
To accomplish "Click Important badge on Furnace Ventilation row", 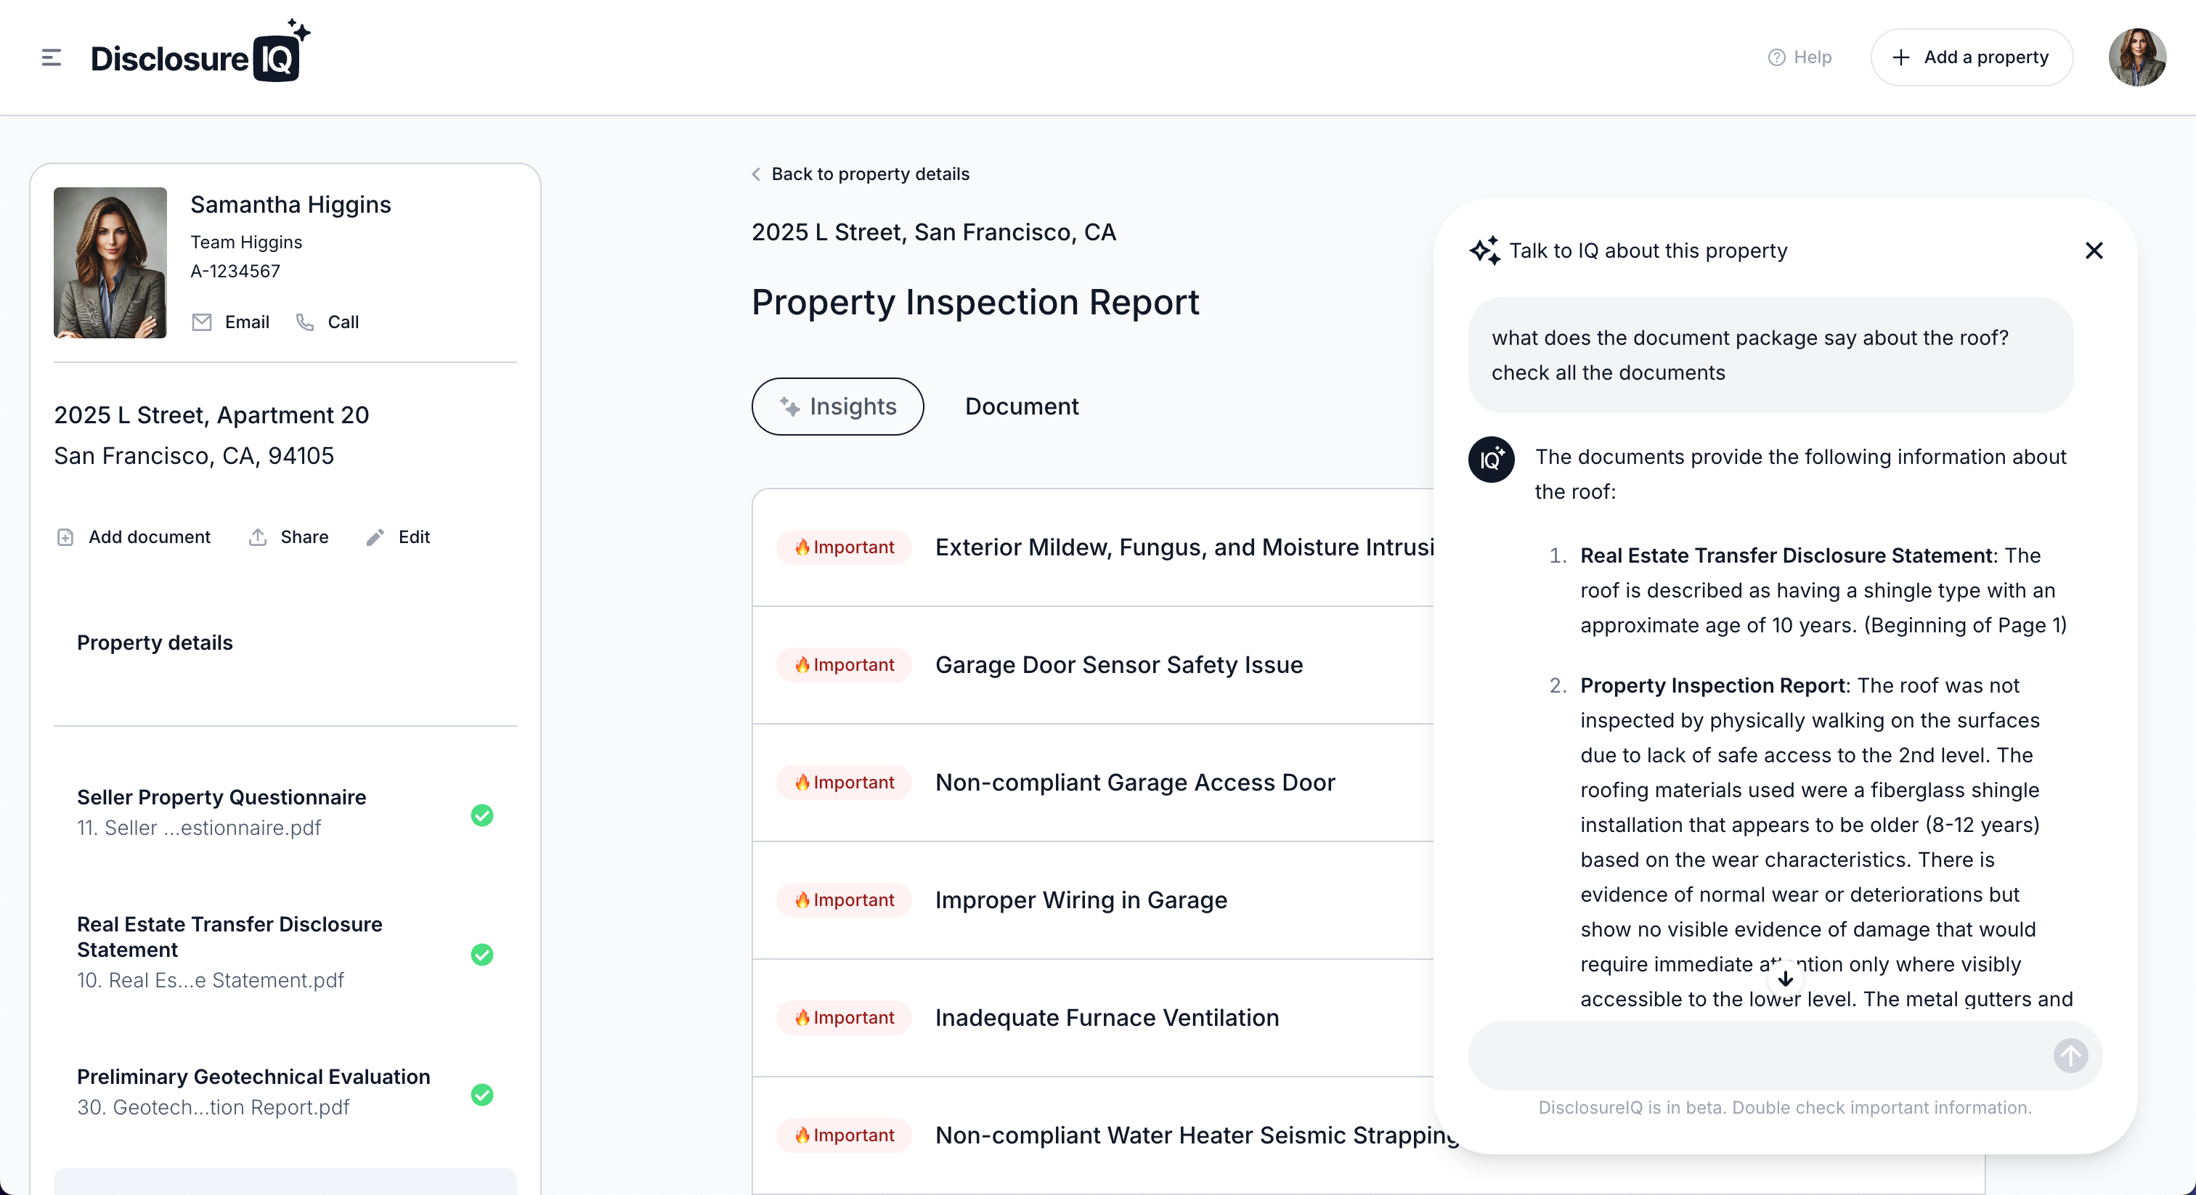I will click(844, 1018).
